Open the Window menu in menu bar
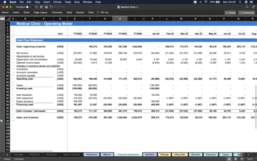 click(x=87, y=2)
